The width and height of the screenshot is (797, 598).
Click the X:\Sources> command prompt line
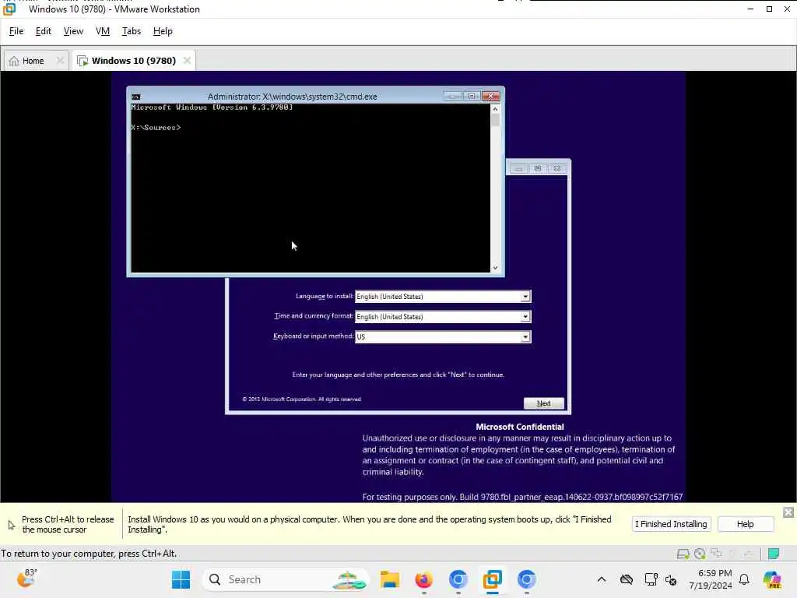[x=156, y=128]
